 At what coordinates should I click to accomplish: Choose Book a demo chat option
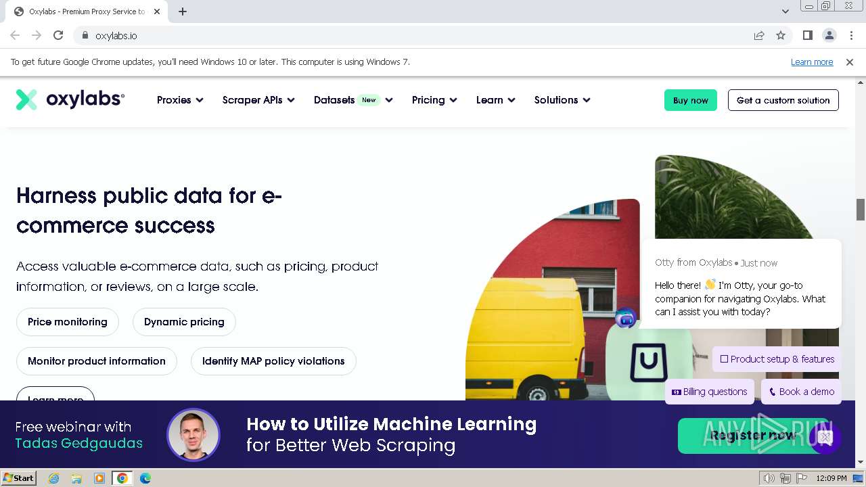point(802,392)
